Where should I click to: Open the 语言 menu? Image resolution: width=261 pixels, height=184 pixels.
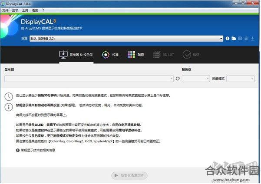point(35,10)
